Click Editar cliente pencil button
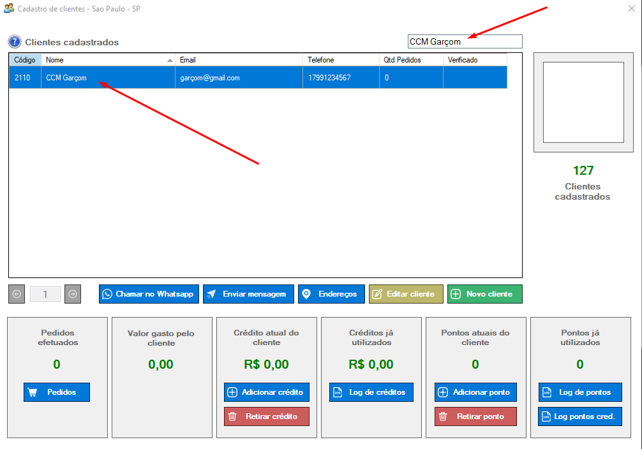This screenshot has height=449, width=642. (x=405, y=294)
